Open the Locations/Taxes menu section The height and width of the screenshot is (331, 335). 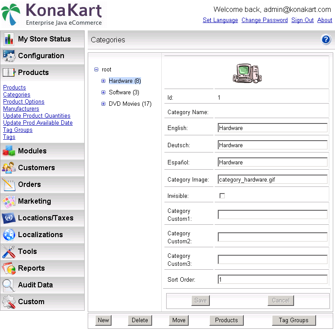tap(42, 218)
